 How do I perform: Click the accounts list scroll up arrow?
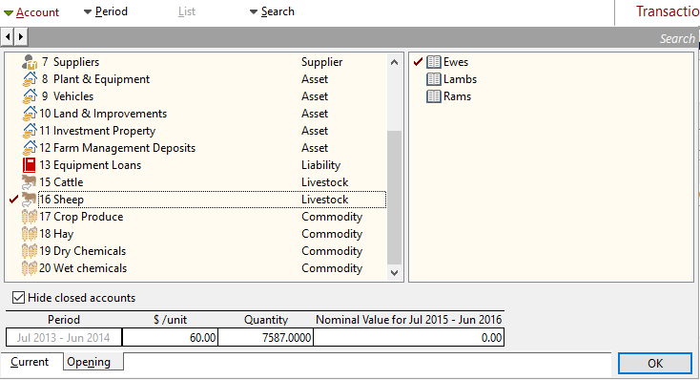(x=394, y=62)
